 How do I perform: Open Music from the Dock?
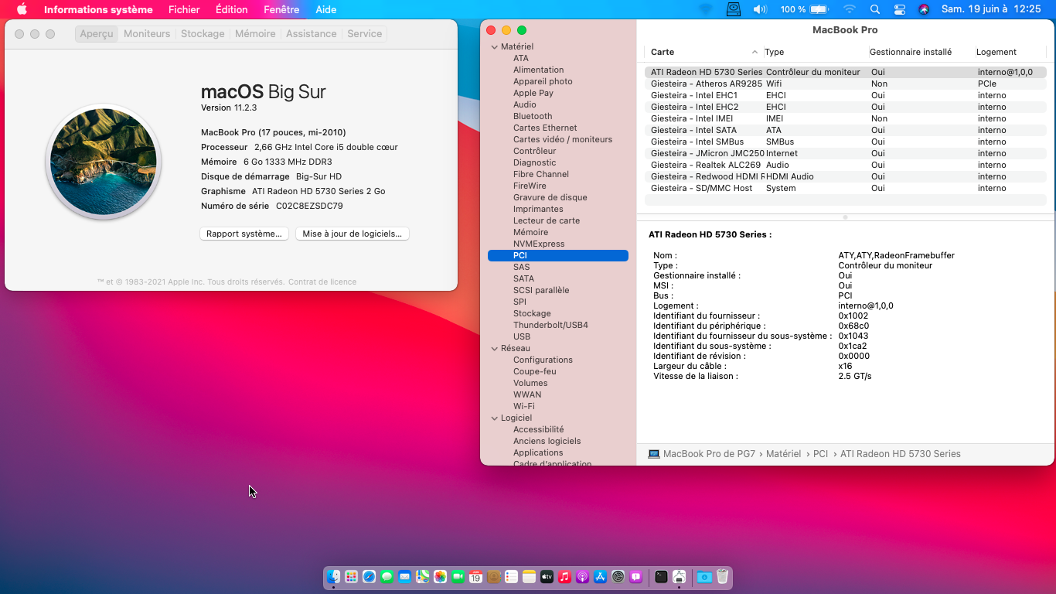point(564,576)
